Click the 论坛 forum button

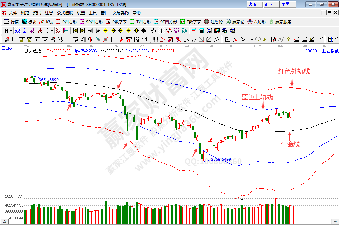[269, 4]
